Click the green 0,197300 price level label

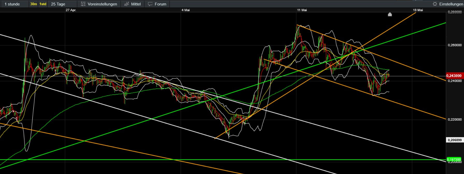(x=454, y=160)
